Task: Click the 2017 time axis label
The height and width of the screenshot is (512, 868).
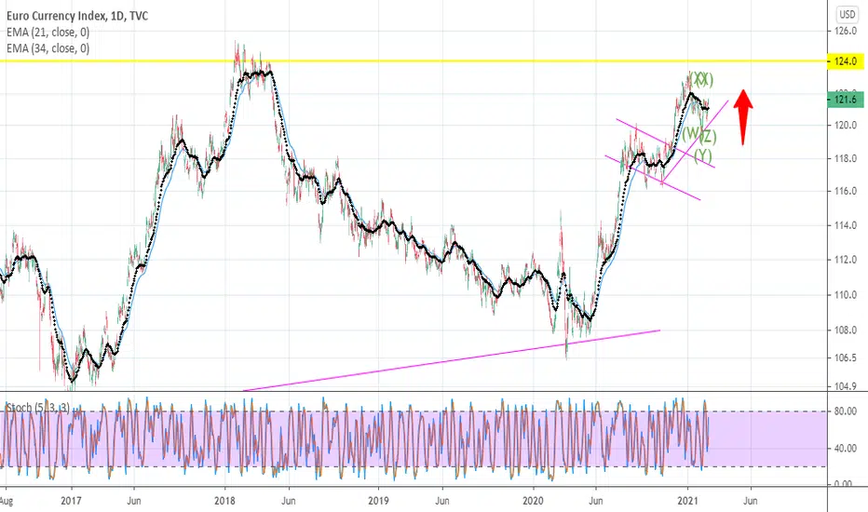Action: click(x=71, y=501)
